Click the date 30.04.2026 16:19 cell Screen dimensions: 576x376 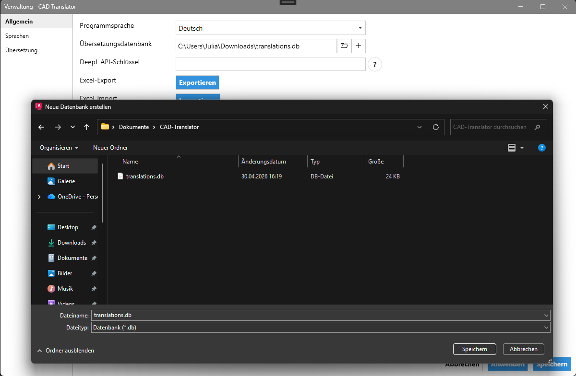coord(262,176)
